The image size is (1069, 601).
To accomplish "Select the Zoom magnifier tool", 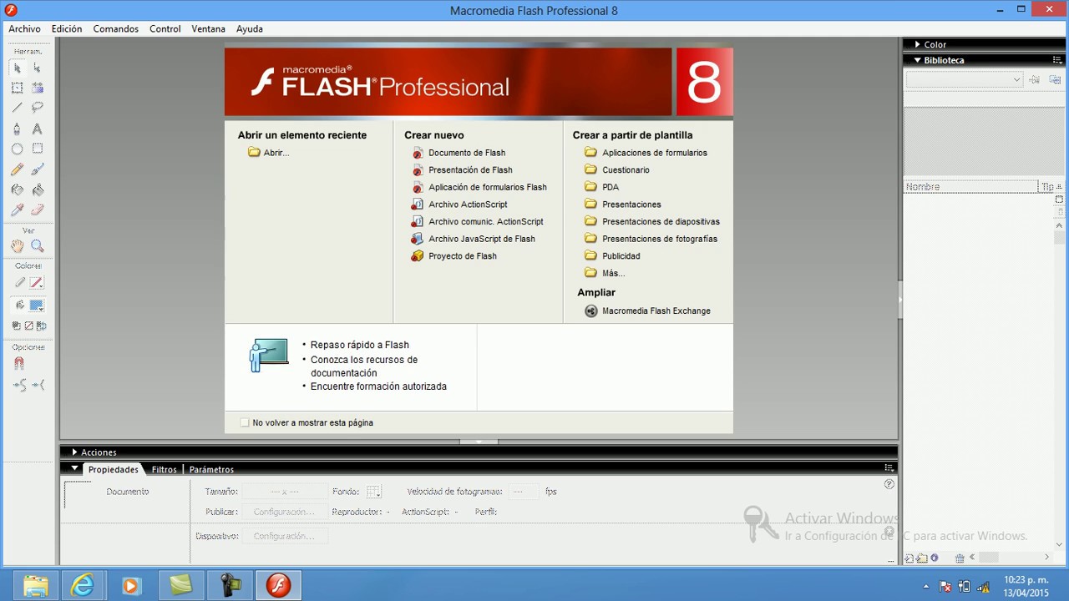I will point(38,246).
